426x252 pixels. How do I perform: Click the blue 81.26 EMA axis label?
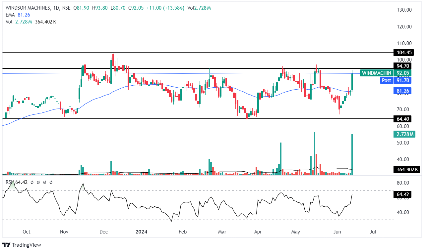click(402, 91)
